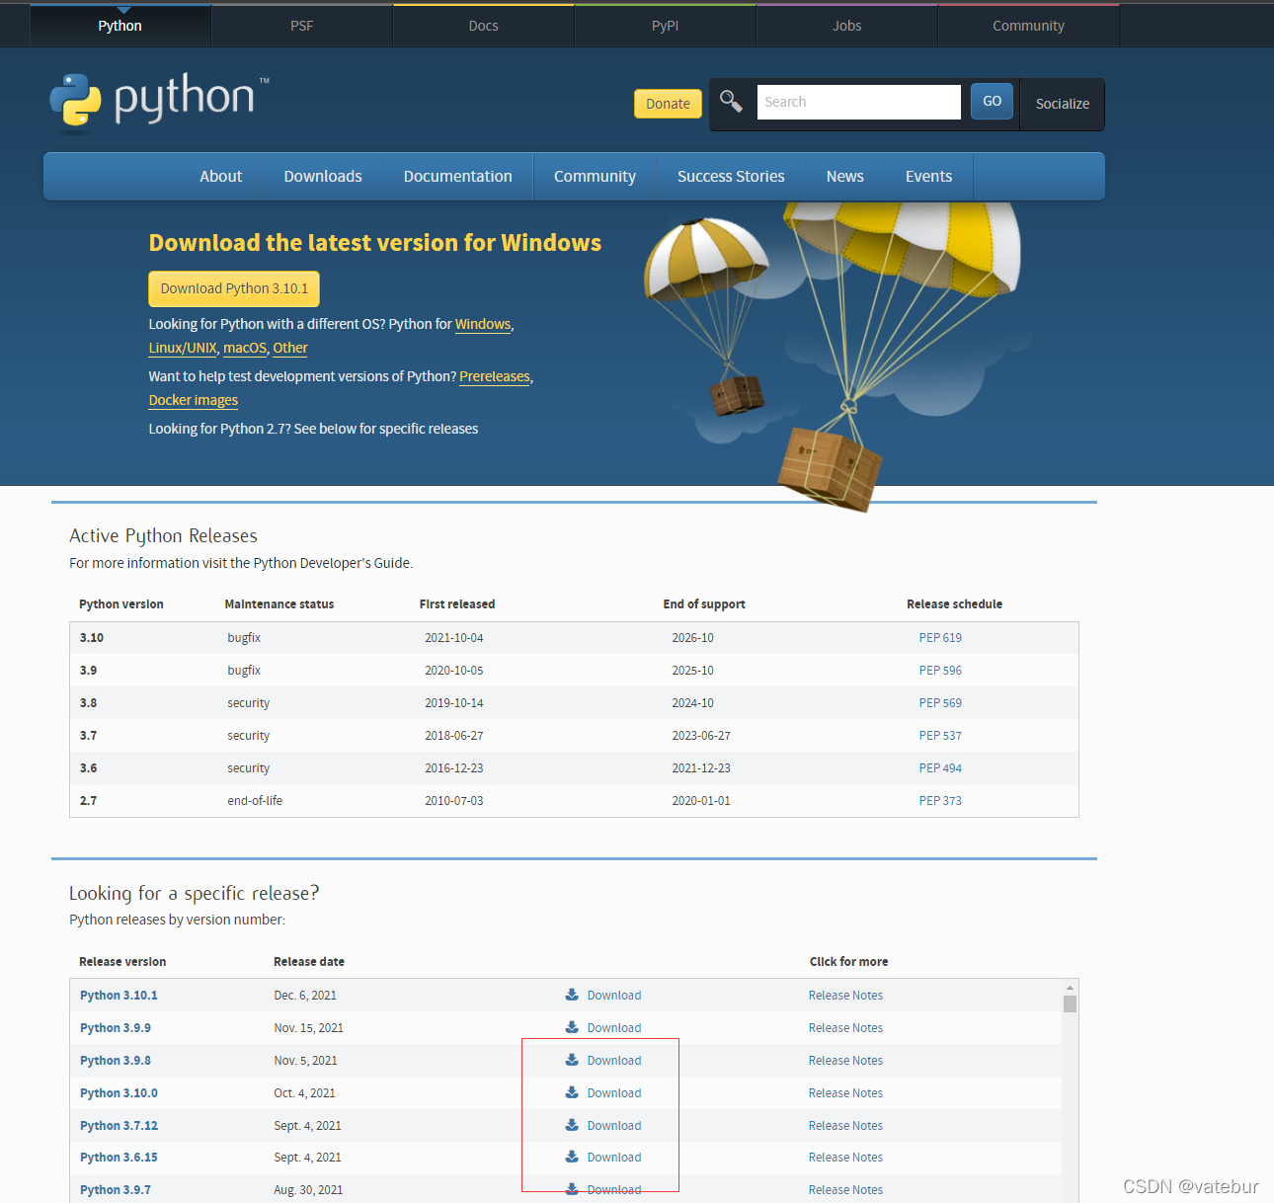The height and width of the screenshot is (1203, 1274).
Task: Open the Jobs top tab
Action: 847,26
